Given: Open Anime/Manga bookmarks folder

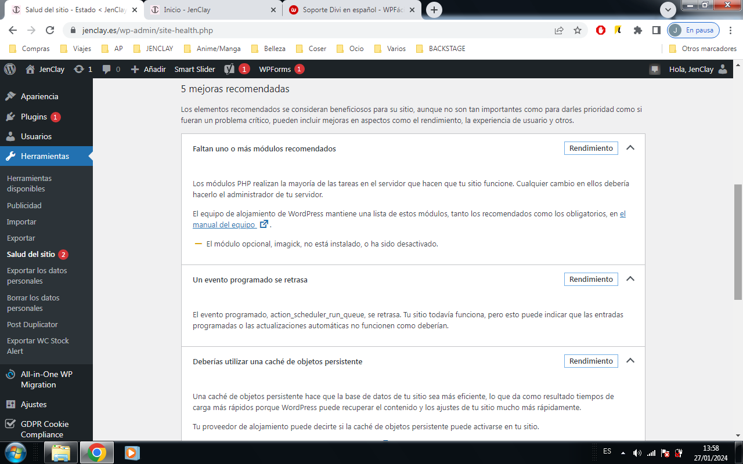Looking at the screenshot, I should [212, 49].
